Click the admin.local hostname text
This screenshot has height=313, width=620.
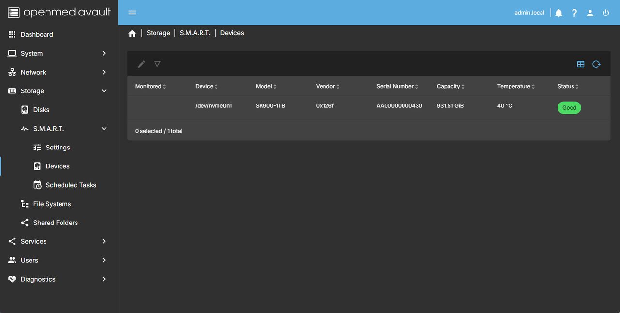coord(529,13)
